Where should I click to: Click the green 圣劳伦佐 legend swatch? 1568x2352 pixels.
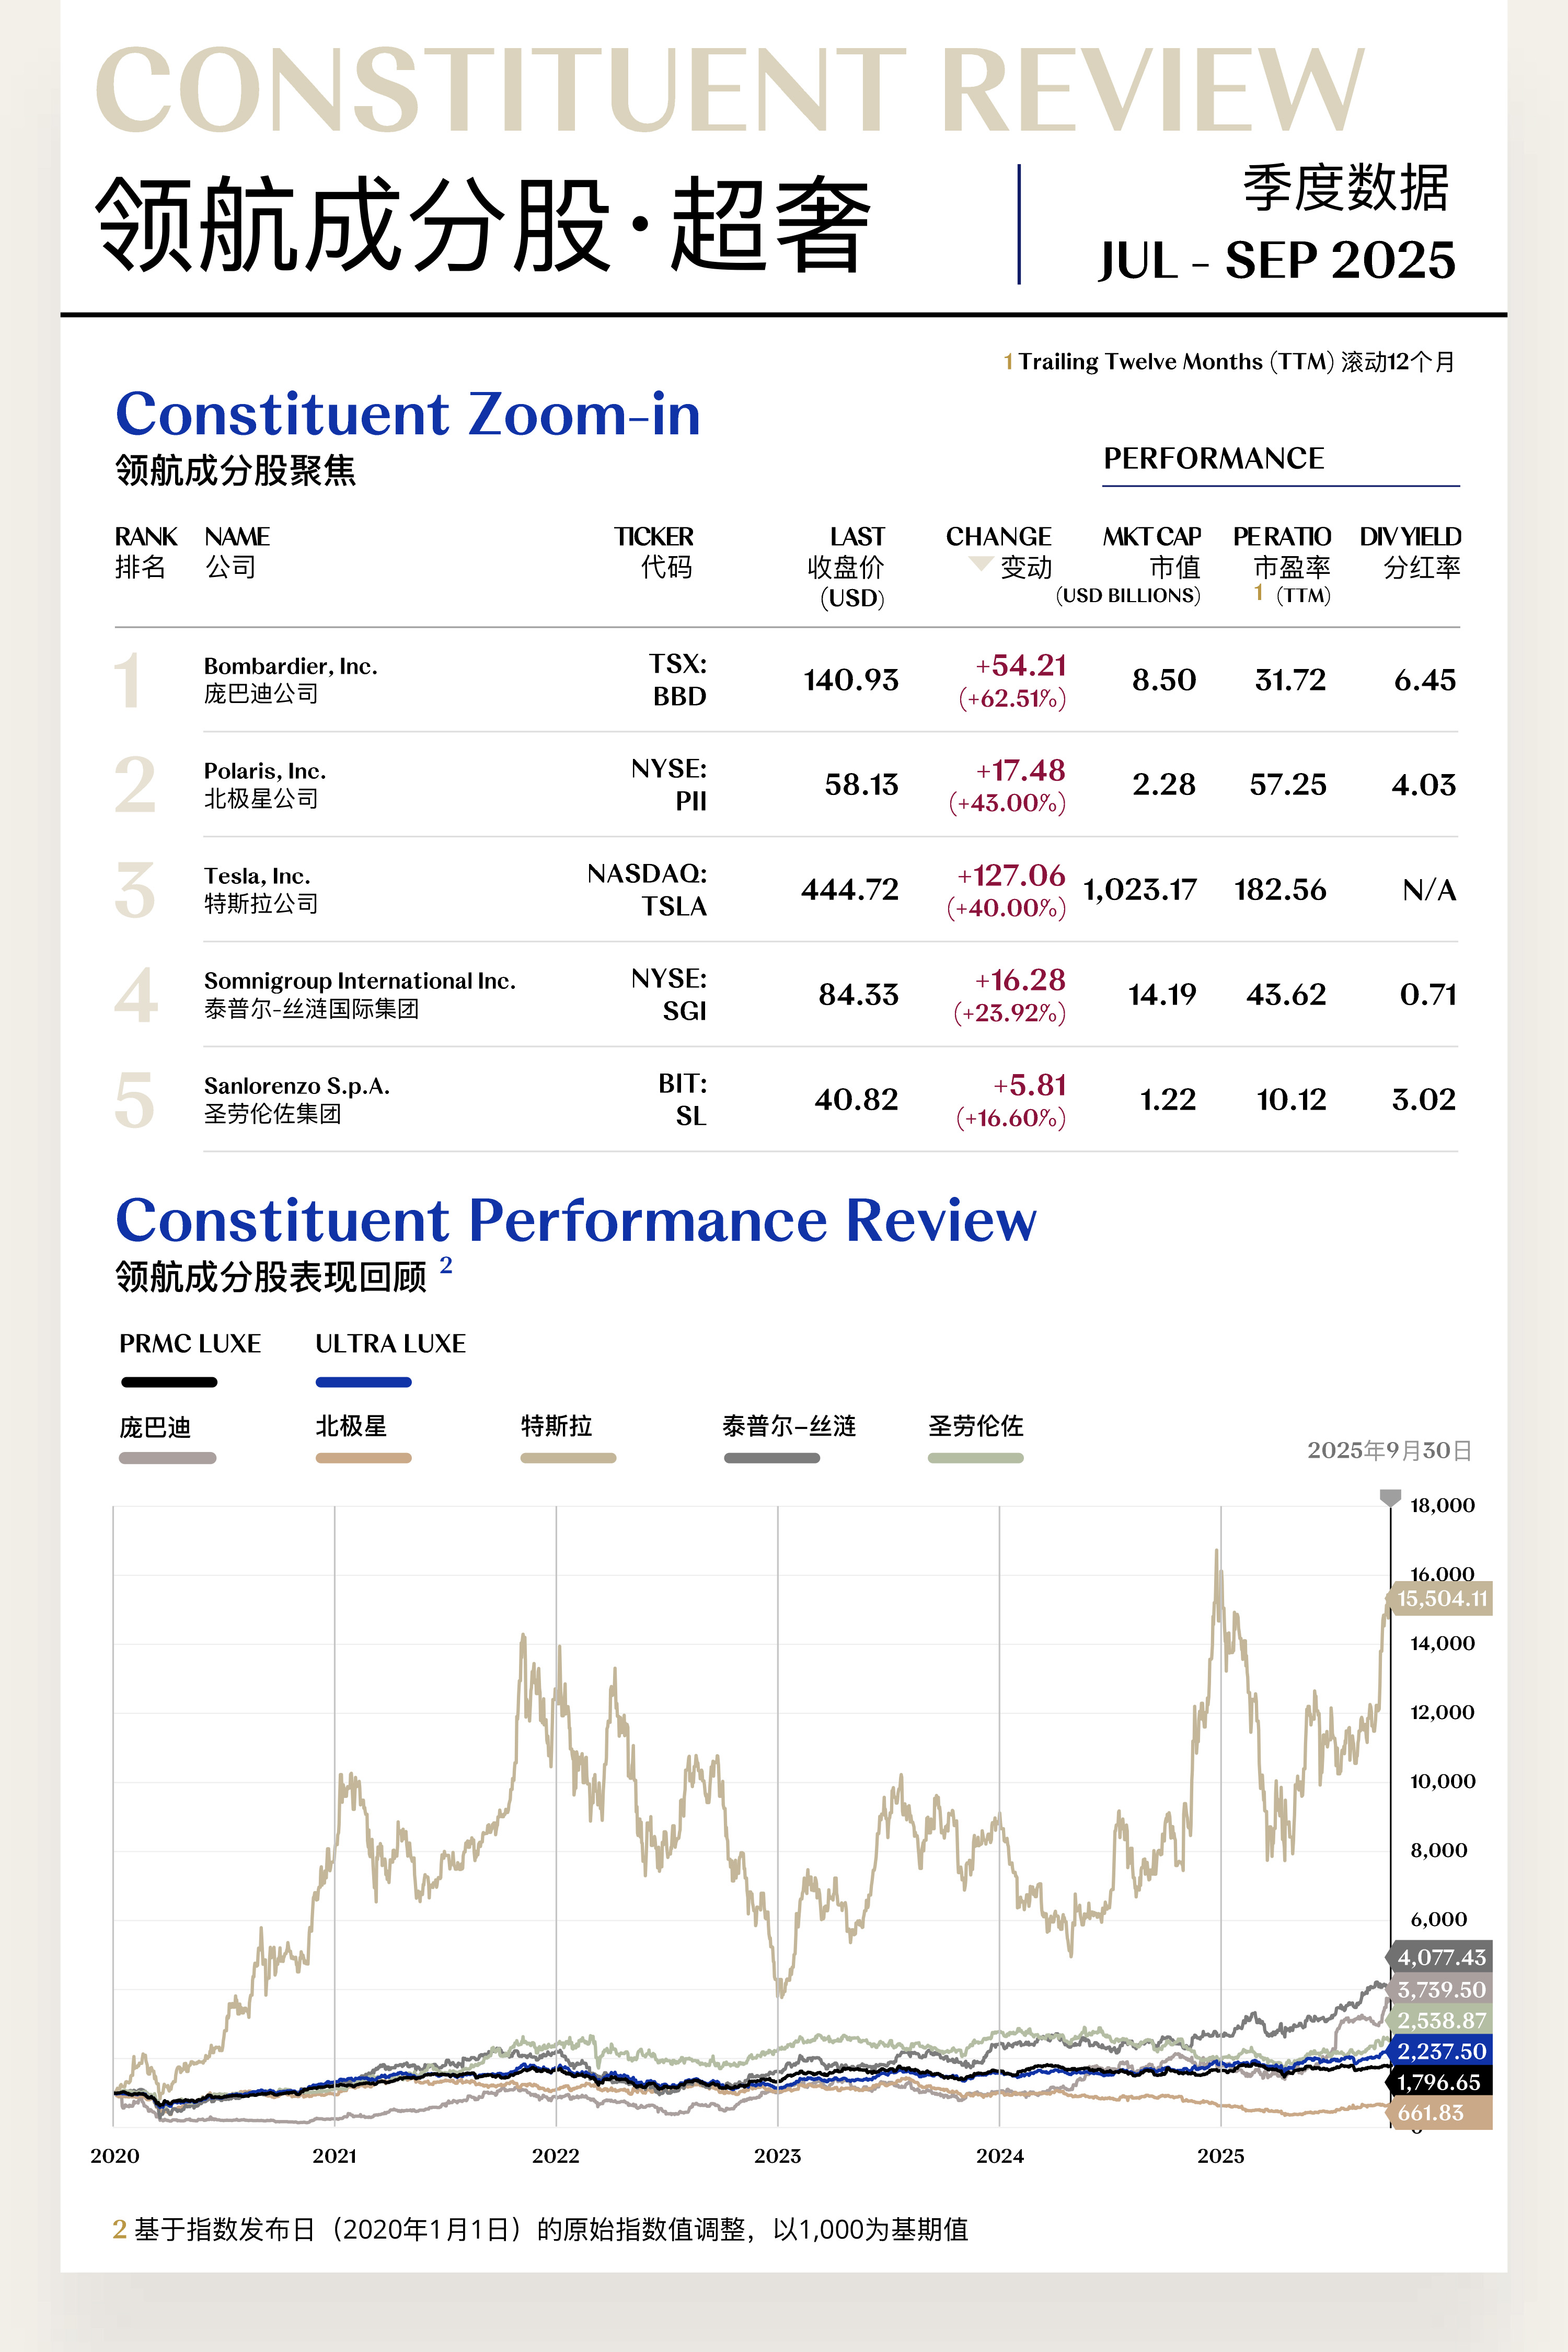pos(975,1458)
